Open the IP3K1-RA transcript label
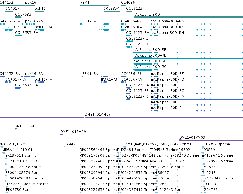Viewport: 243px width, 194px height. [88, 21]
